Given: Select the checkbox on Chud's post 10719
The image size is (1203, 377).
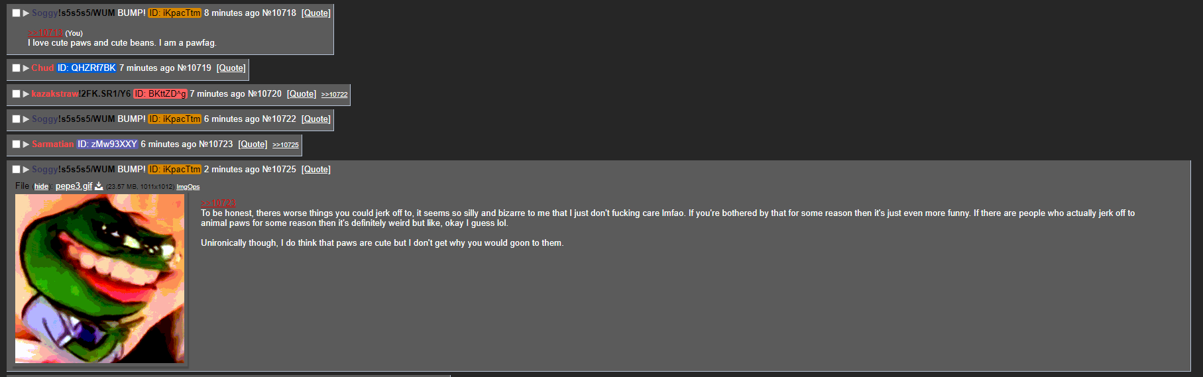Looking at the screenshot, I should point(16,68).
